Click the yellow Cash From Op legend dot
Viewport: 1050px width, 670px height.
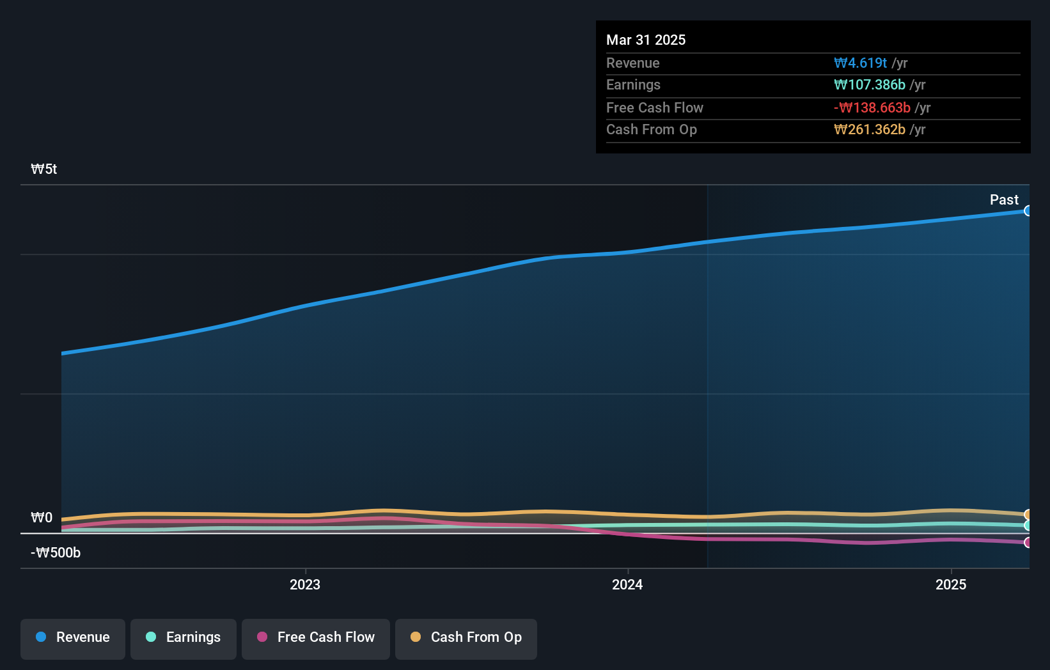click(x=416, y=637)
